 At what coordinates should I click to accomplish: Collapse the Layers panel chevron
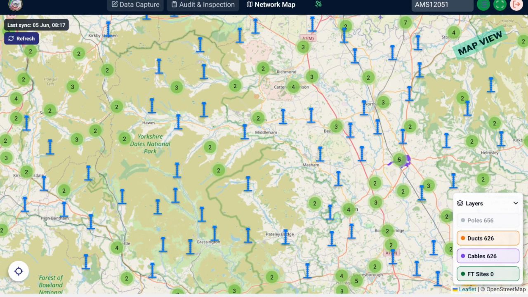516,203
